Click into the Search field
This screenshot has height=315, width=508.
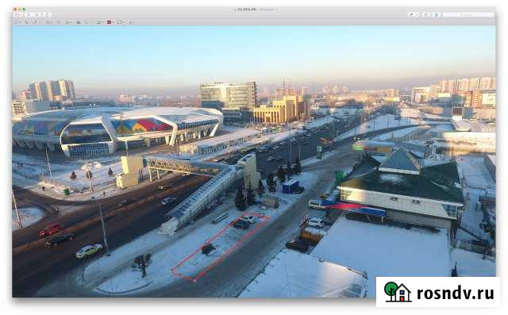click(x=468, y=15)
